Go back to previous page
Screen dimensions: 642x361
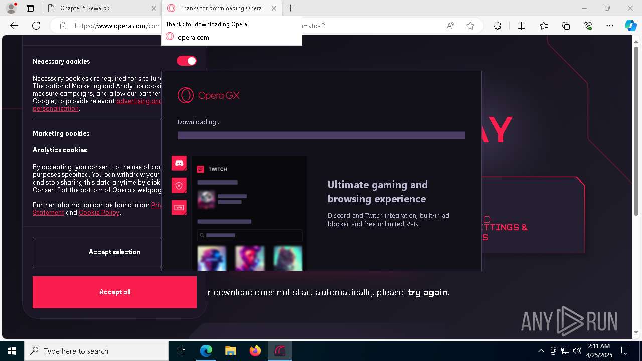(x=14, y=26)
